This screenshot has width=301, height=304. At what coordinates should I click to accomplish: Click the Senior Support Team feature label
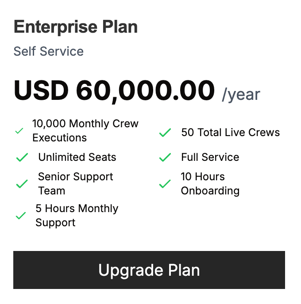pos(75,184)
